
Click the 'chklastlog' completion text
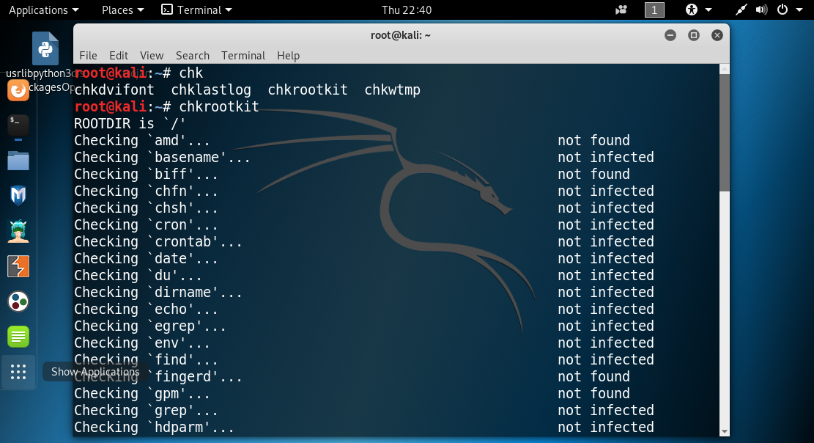211,90
